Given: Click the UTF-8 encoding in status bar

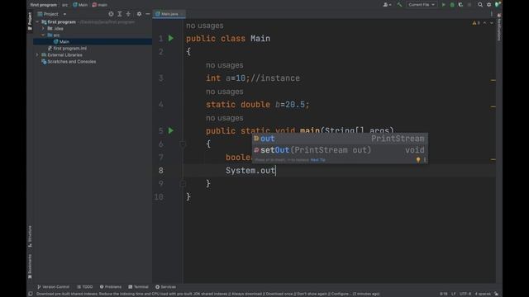Looking at the screenshot, I should (465, 294).
